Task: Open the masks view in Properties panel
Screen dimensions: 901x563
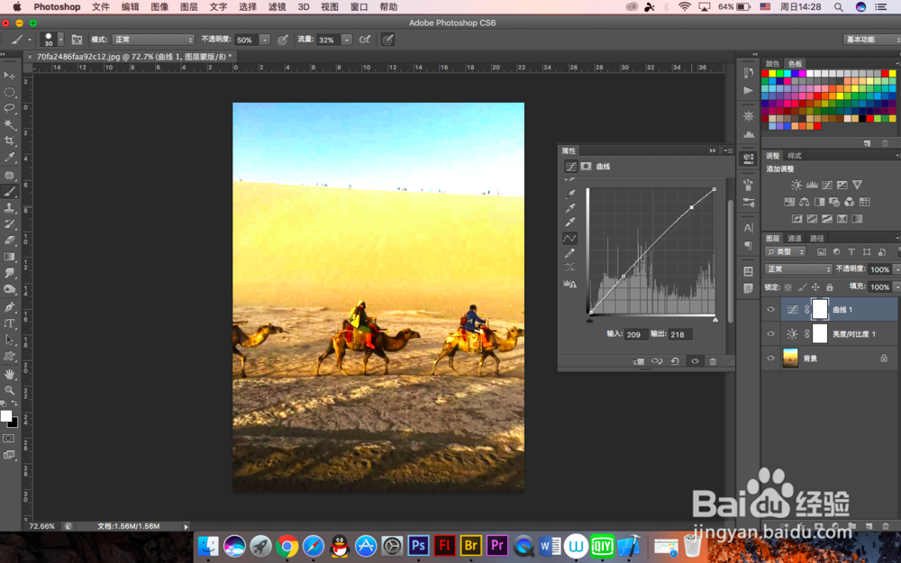Action: point(586,166)
